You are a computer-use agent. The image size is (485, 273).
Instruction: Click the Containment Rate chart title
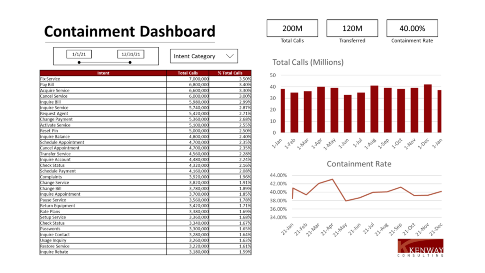click(x=359, y=164)
